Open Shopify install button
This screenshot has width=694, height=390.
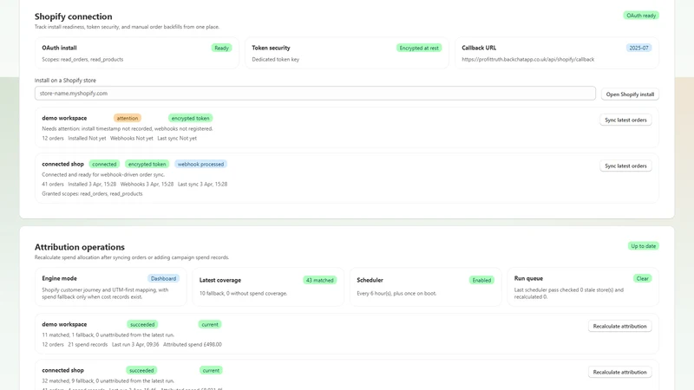(x=630, y=94)
